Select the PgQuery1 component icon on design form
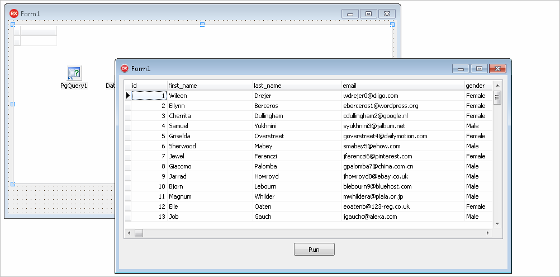The height and width of the screenshot is (277, 560). click(x=74, y=73)
